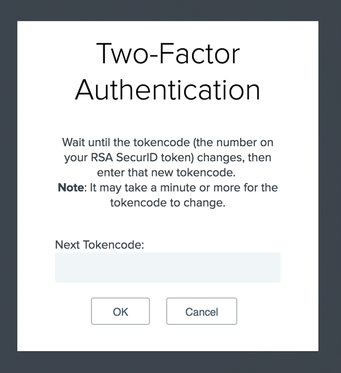Image resolution: width=341 pixels, height=373 pixels.
Task: Click the Two-Factor Authentication heading
Action: 168,71
